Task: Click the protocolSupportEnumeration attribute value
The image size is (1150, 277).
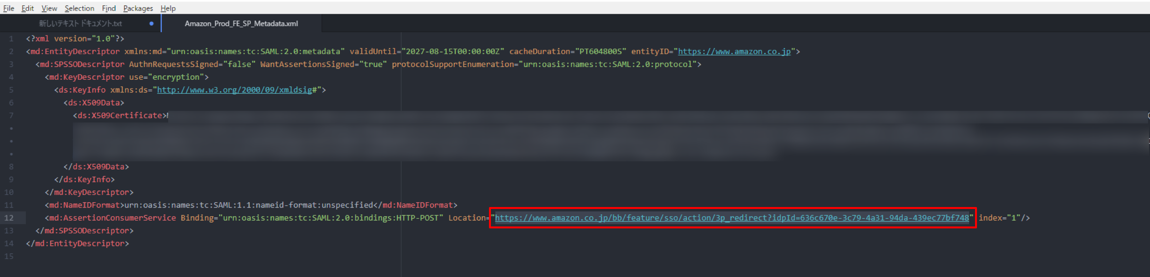Action: [608, 64]
